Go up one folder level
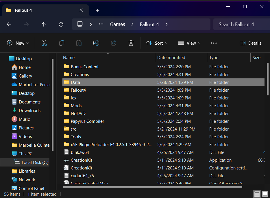Image resolution: width=270 pixels, height=198 pixels. coord(44,24)
